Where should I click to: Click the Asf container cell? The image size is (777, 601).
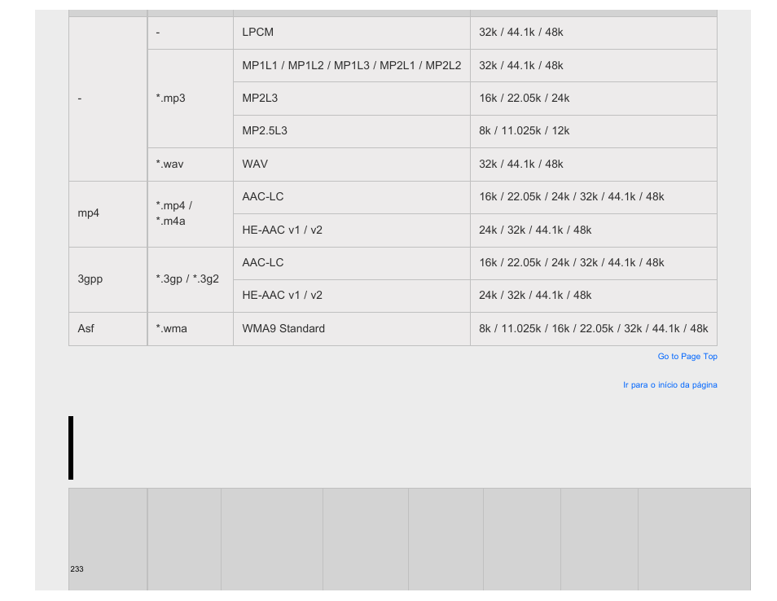pos(108,329)
